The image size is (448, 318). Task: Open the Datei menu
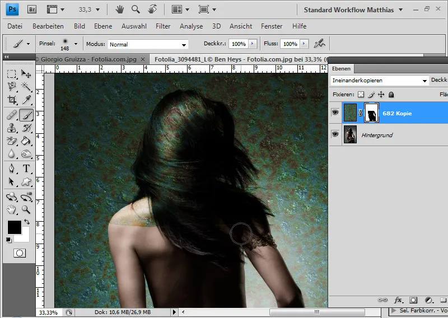coord(15,26)
